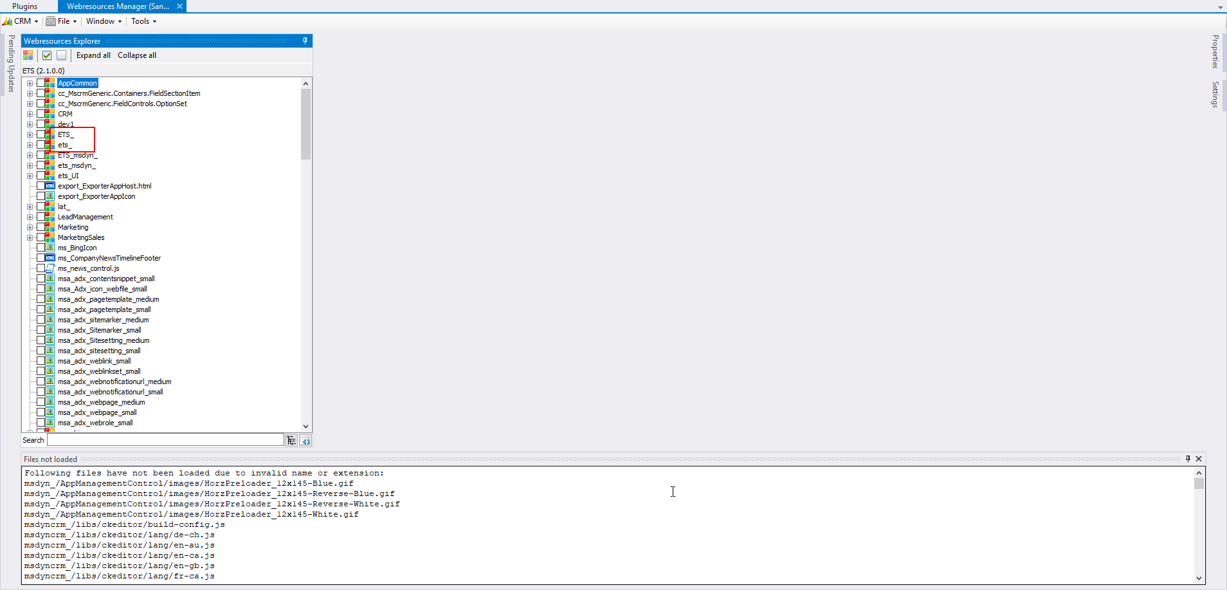Click the script icon next to ms_news_control.js

click(51, 268)
